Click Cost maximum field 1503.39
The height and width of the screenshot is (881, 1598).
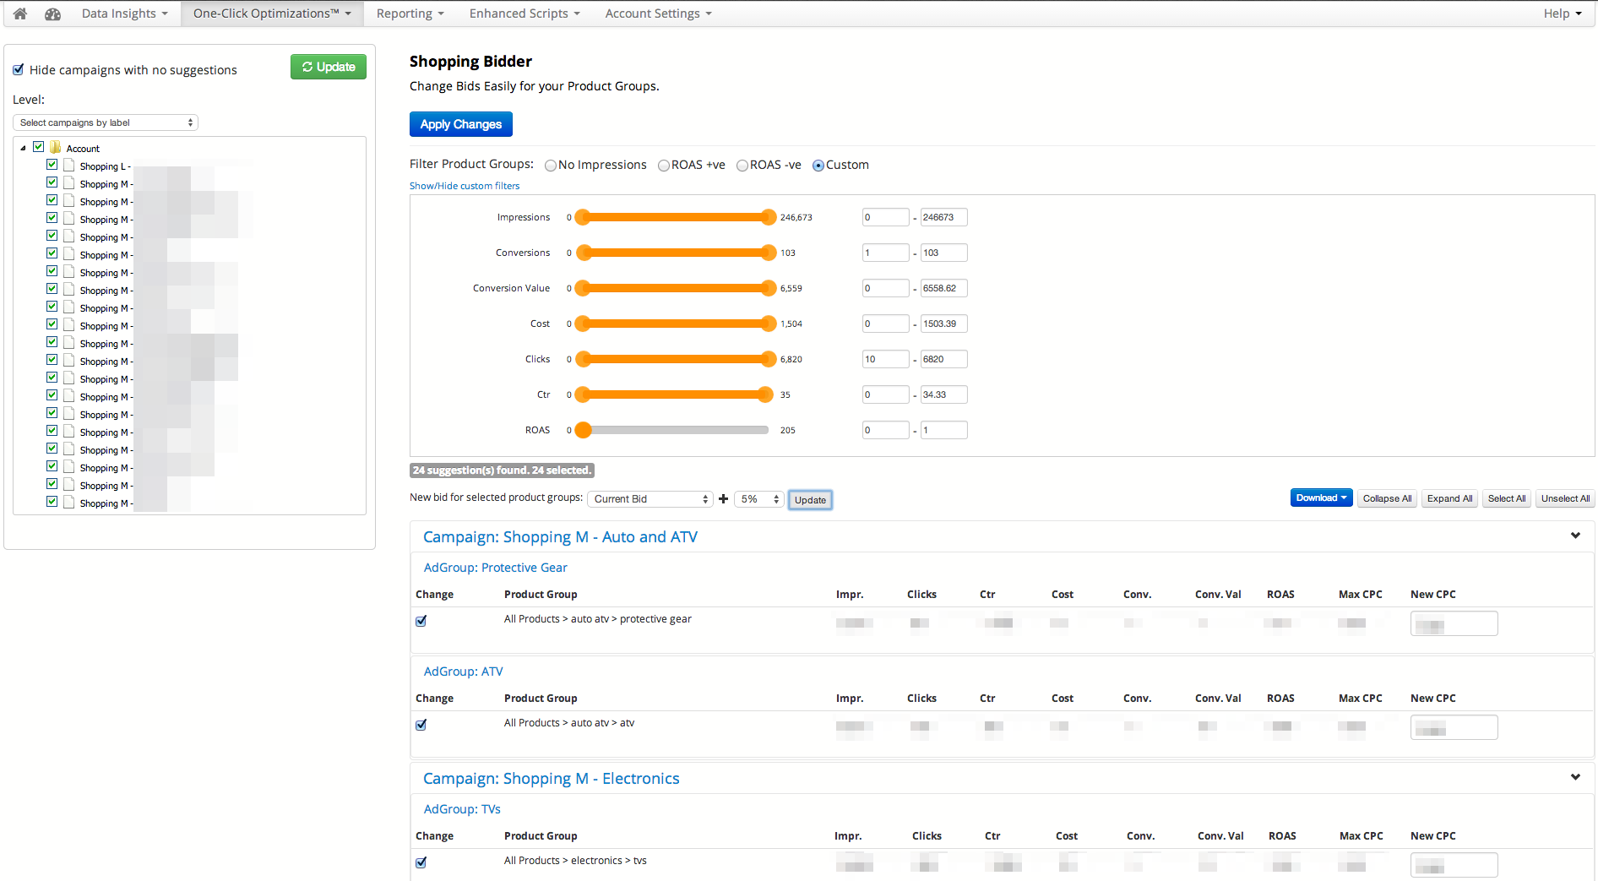coord(943,324)
